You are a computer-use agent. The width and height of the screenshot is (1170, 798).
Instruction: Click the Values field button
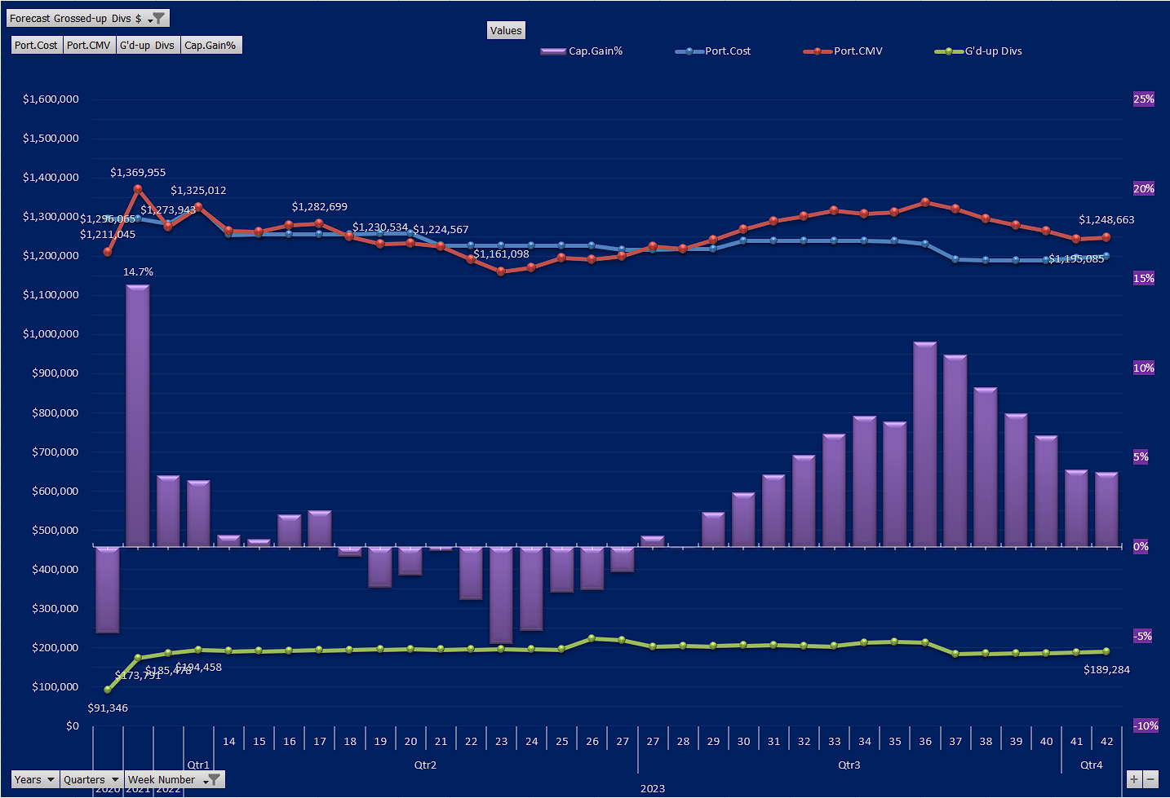506,31
